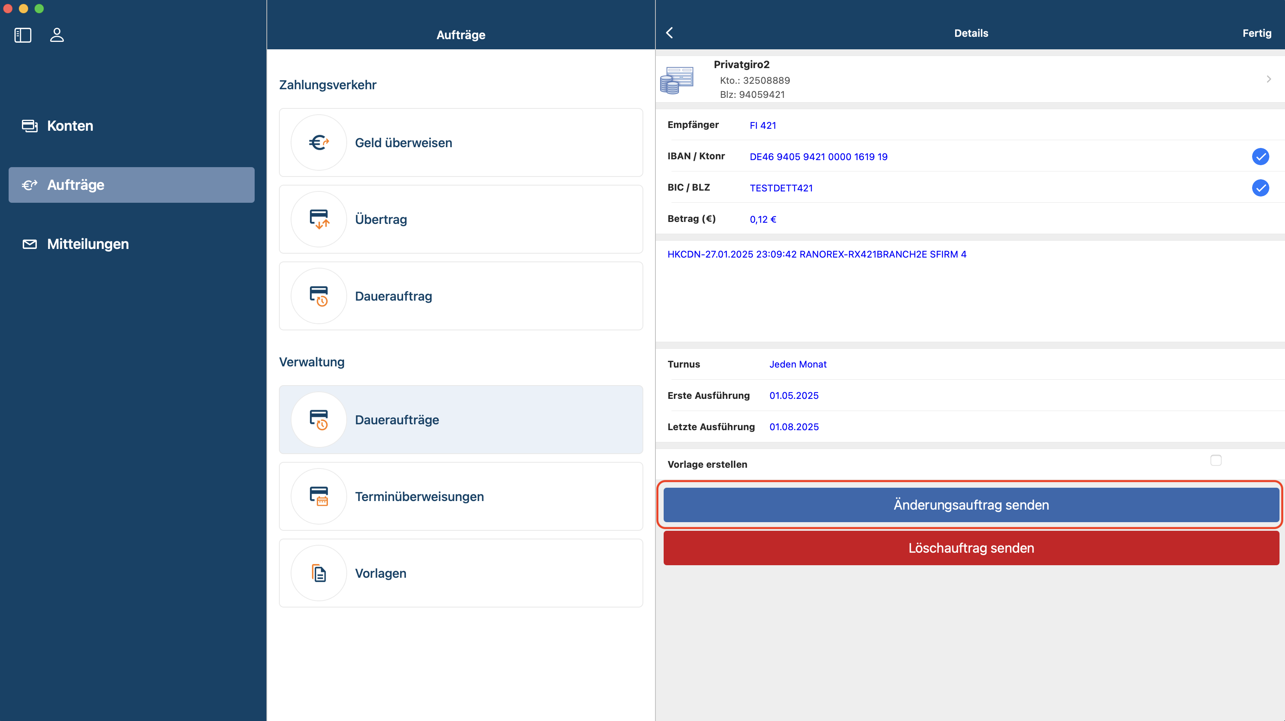Close window with red button

pyautogui.click(x=8, y=9)
